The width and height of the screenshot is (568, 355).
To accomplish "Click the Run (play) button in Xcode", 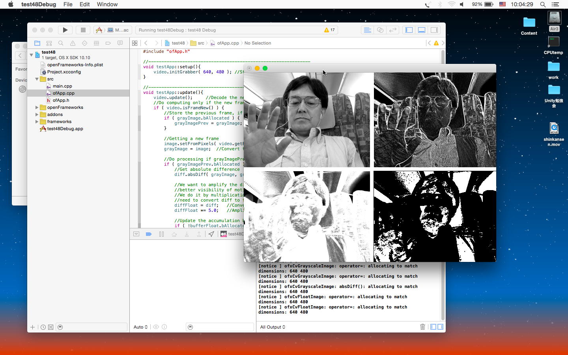I will click(65, 30).
